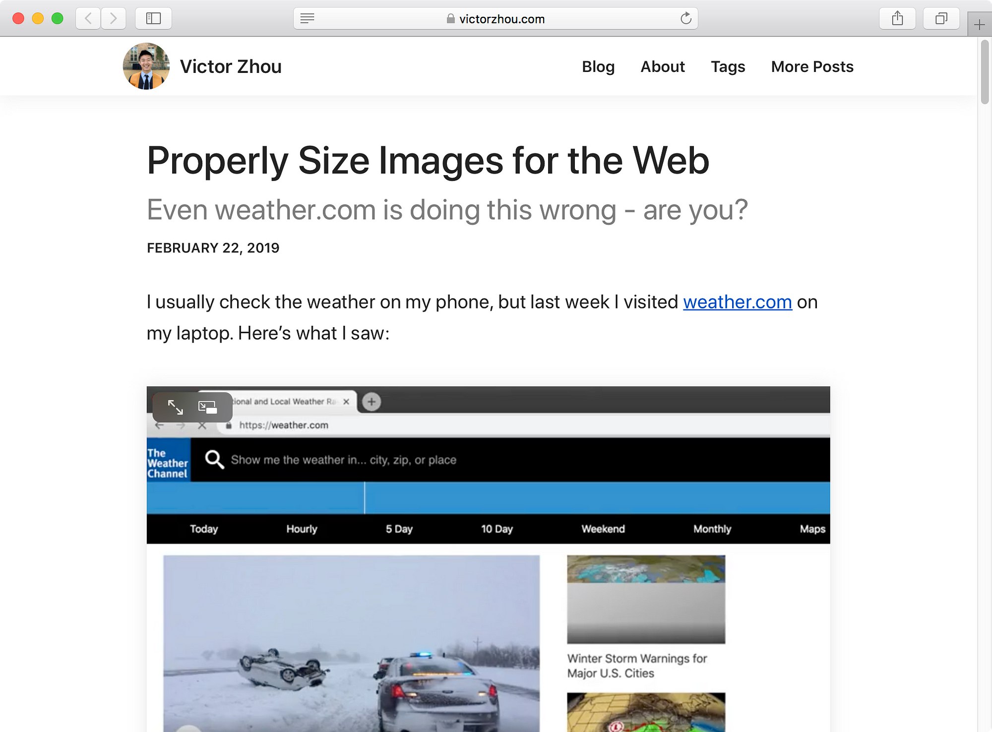Open the Share menu in toolbar
The width and height of the screenshot is (992, 732).
pos(897,18)
